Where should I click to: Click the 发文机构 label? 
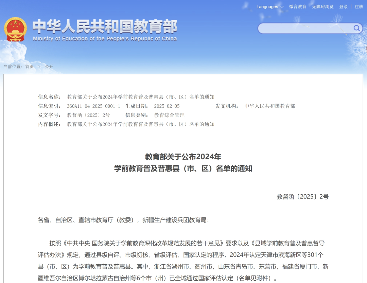point(227,106)
